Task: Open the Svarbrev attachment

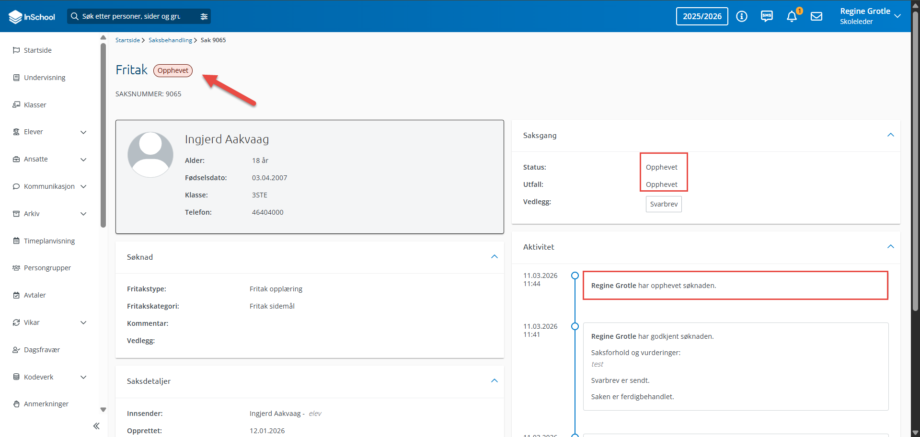Action: [x=664, y=204]
